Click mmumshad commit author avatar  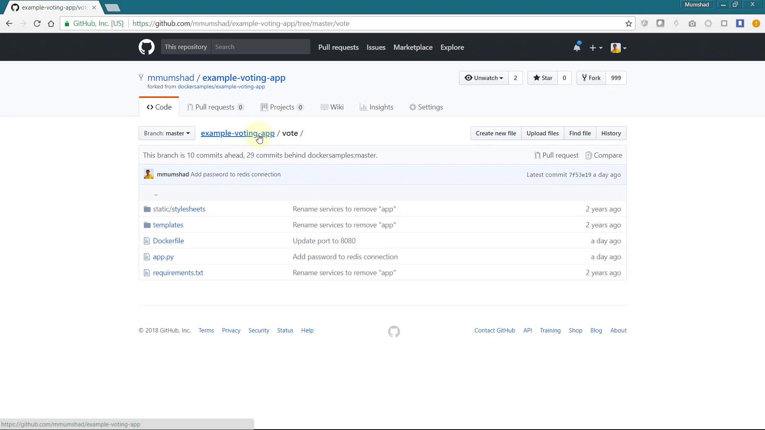click(x=149, y=174)
